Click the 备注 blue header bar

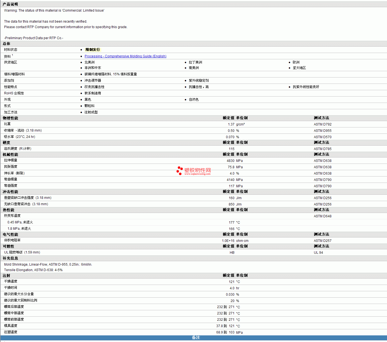(196, 338)
